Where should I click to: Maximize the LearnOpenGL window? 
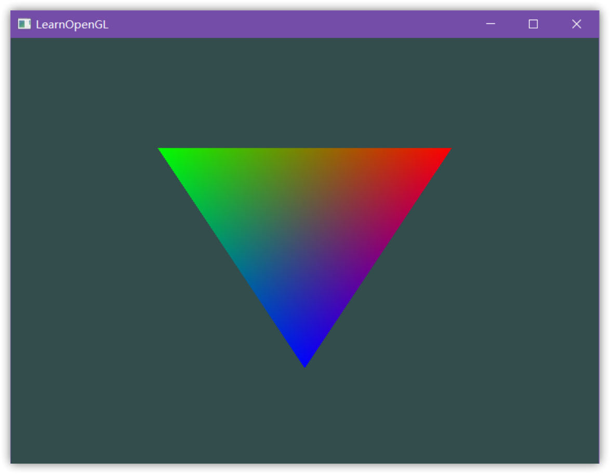tap(533, 24)
